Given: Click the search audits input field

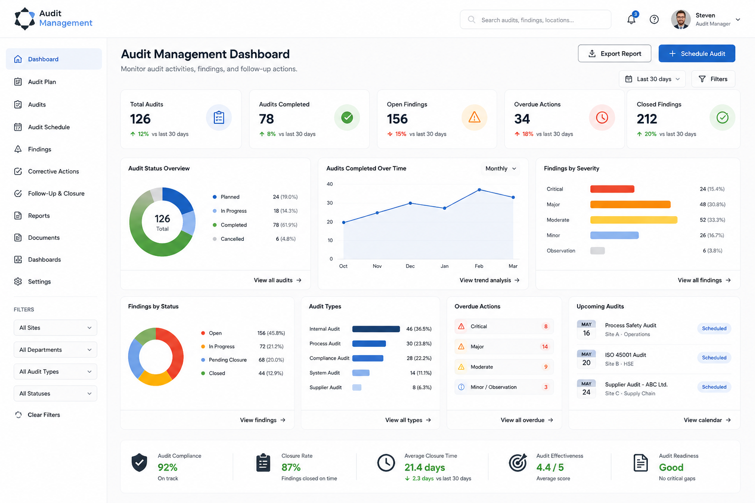Looking at the screenshot, I should (535, 20).
